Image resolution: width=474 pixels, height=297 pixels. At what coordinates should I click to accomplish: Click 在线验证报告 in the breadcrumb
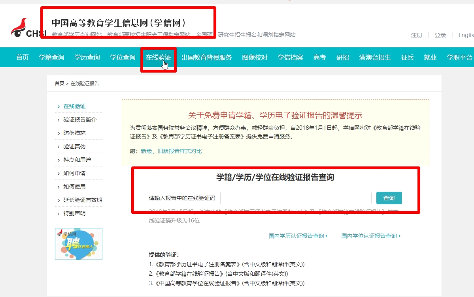[85, 84]
